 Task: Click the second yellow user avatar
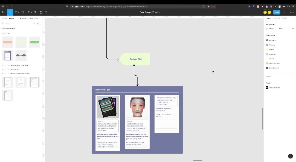pyautogui.click(x=269, y=12)
